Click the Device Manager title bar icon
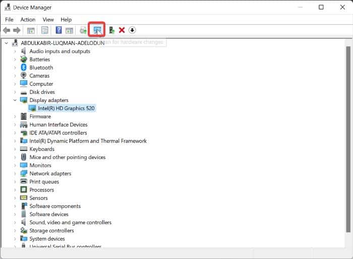The height and width of the screenshot is (259, 353). tap(8, 7)
